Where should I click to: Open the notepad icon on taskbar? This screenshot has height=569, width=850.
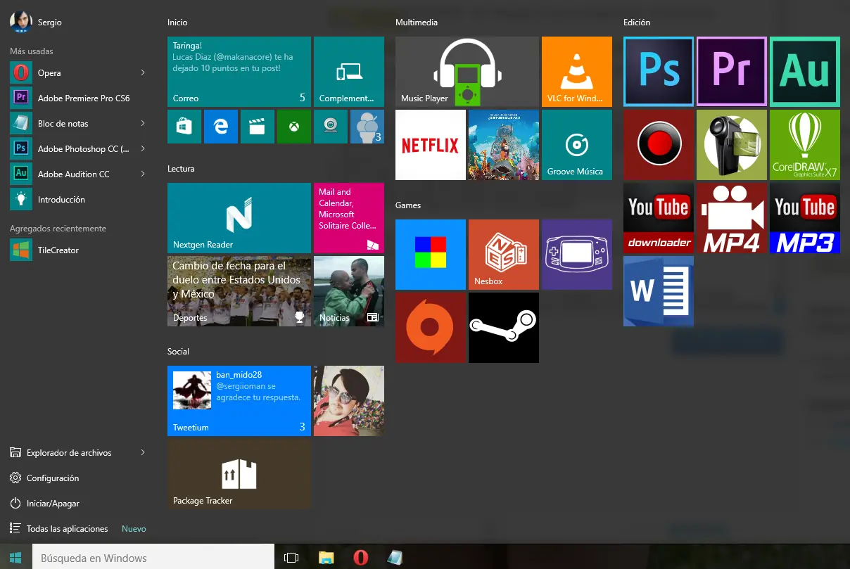point(395,557)
